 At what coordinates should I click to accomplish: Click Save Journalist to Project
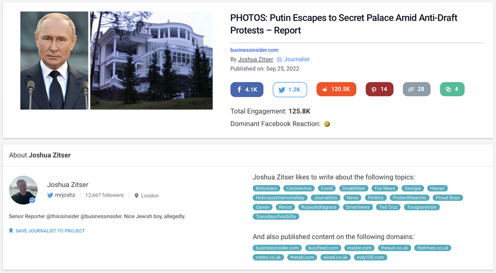pyautogui.click(x=50, y=231)
